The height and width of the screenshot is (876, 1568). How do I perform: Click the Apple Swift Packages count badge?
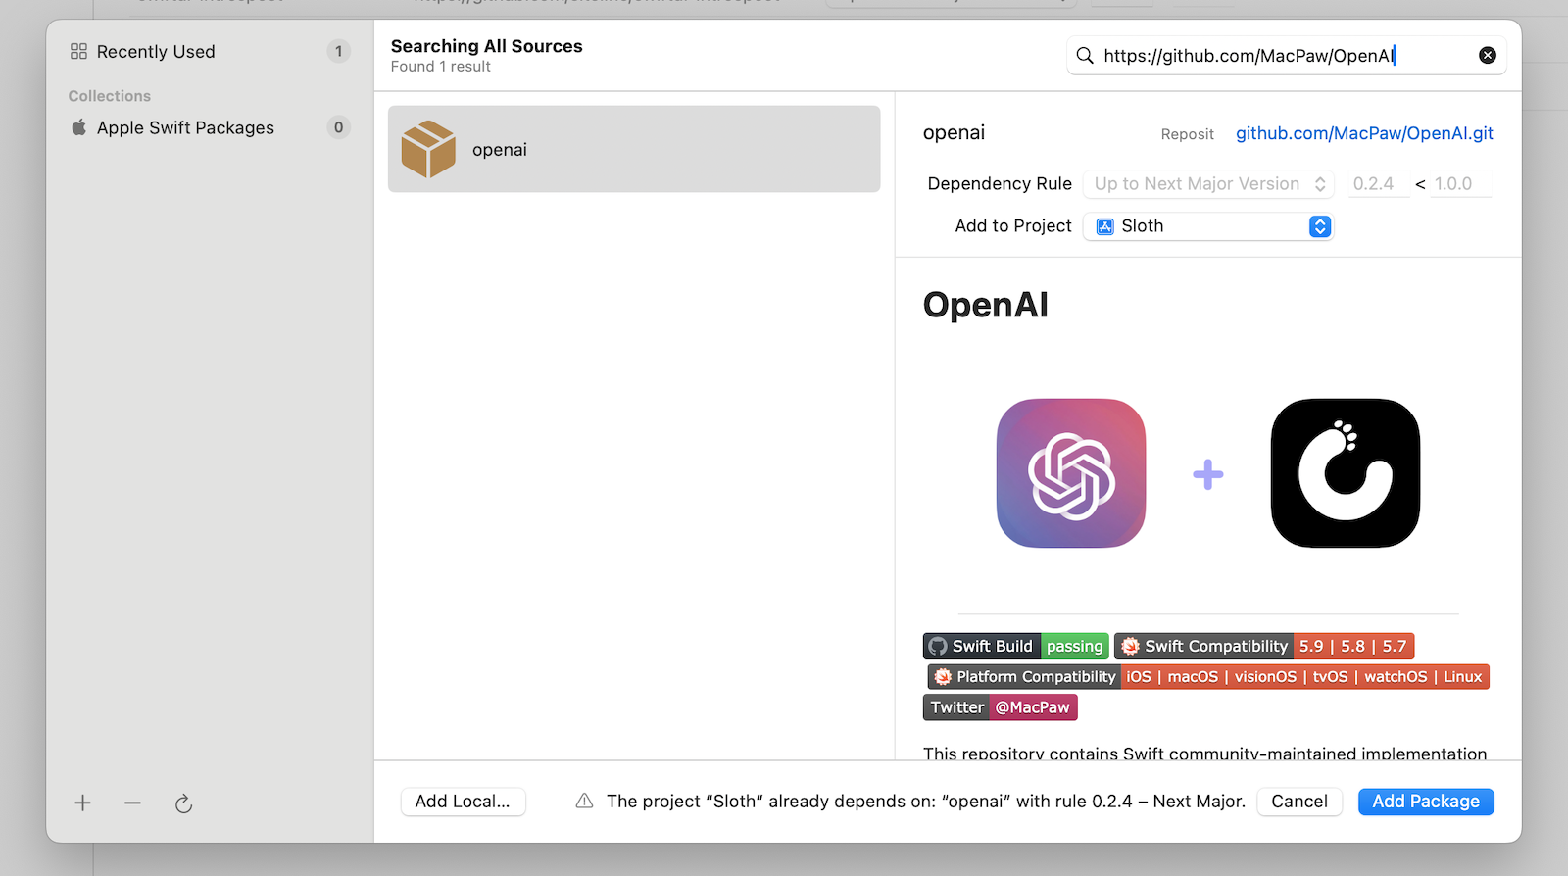338,127
